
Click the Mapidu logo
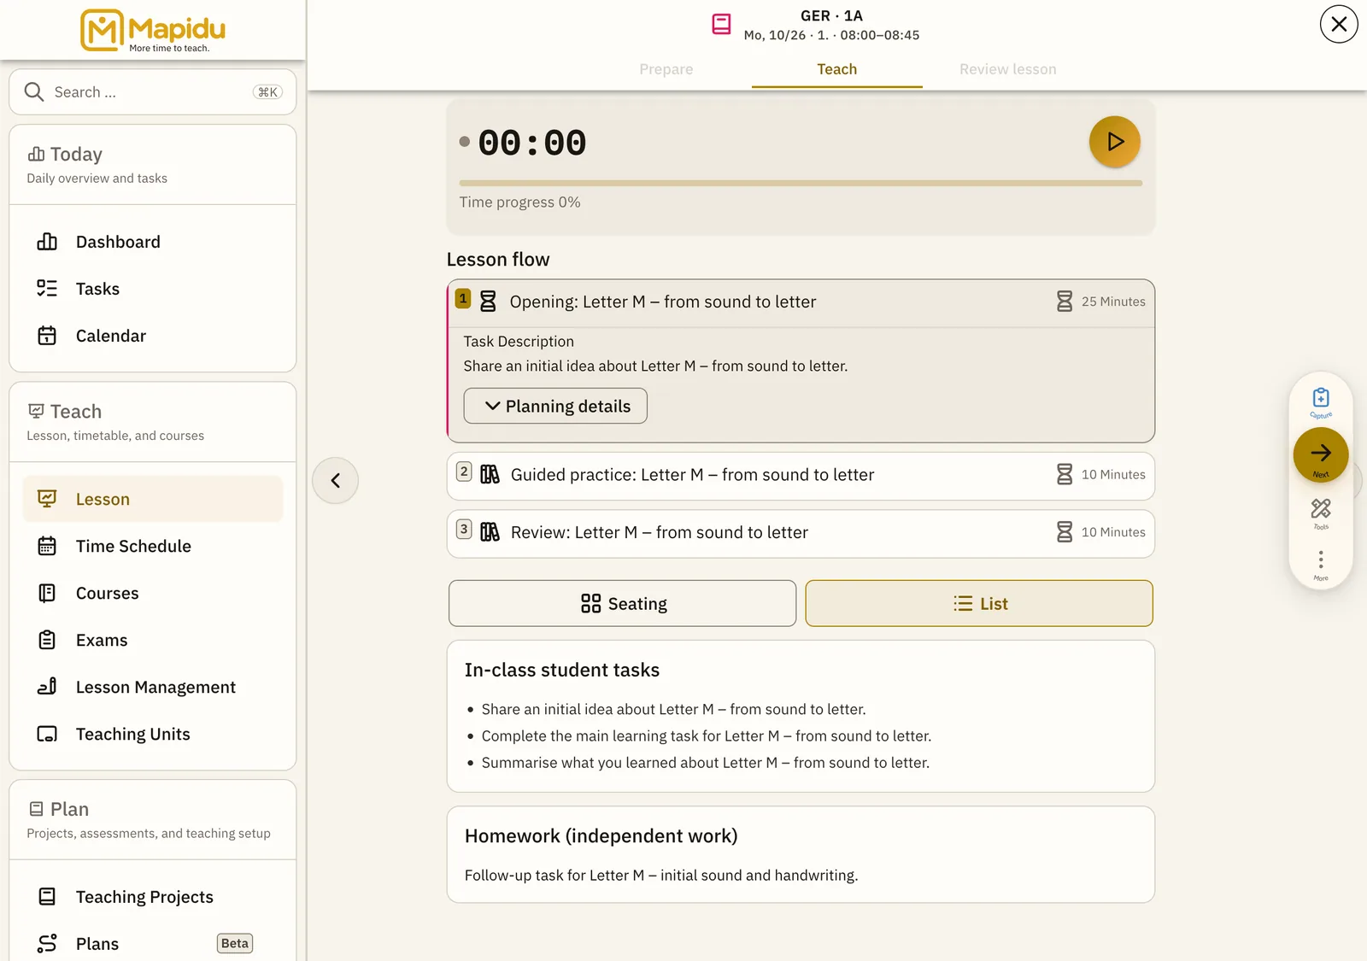[x=153, y=30]
